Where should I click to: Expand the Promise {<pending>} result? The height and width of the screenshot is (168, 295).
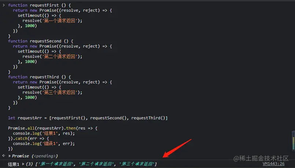coord(10,156)
